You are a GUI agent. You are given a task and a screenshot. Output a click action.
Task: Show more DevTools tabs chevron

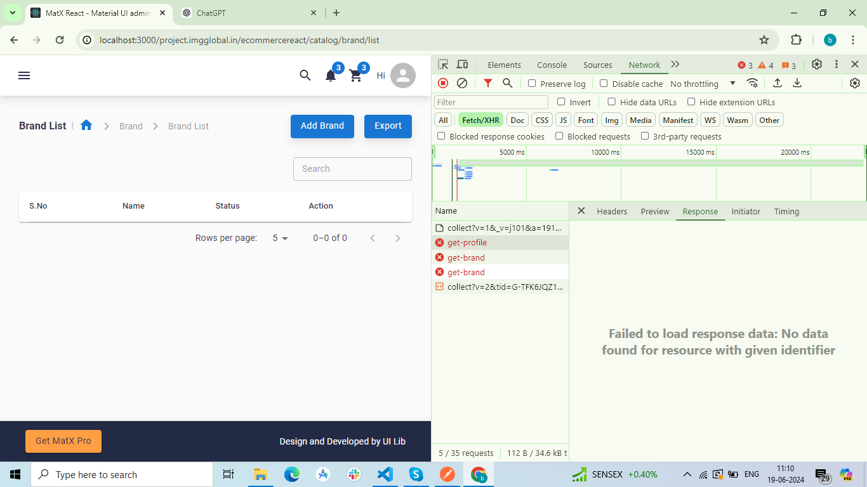tap(675, 65)
